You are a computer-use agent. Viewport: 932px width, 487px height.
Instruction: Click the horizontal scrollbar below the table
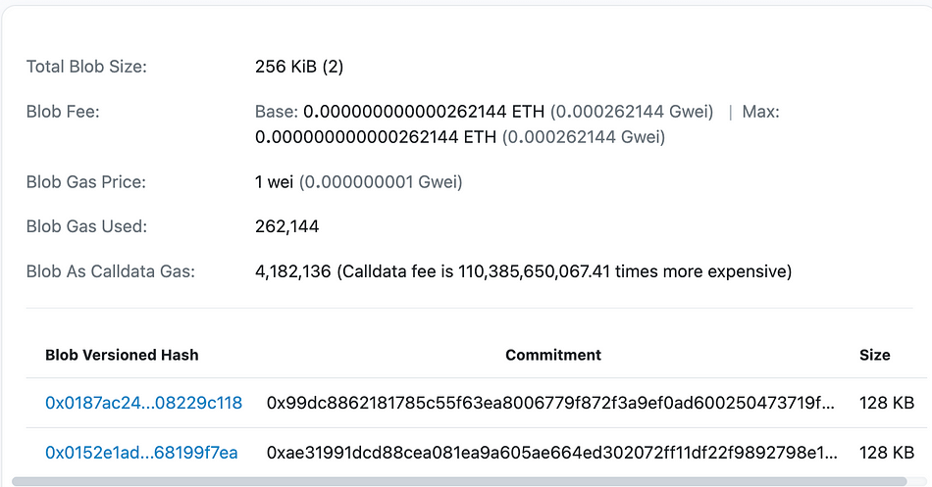tap(459, 481)
